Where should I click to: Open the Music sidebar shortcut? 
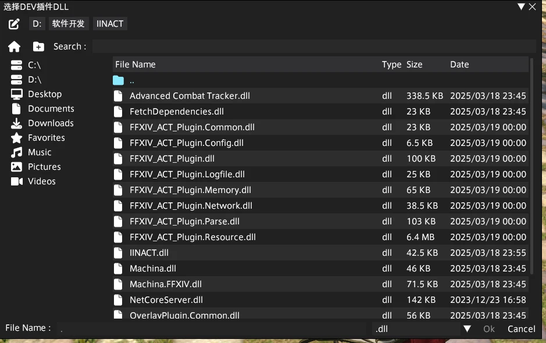[39, 152]
